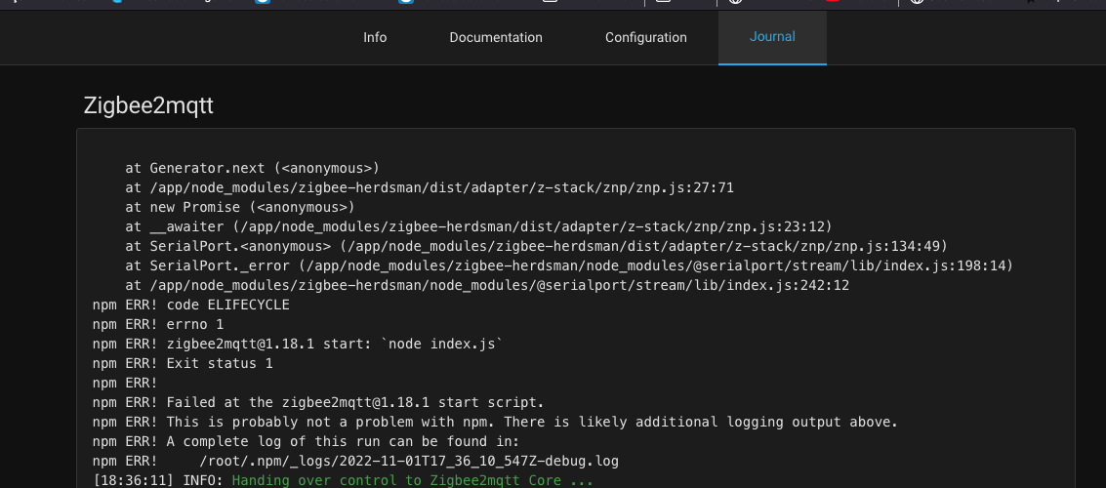Select the Journal tab
This screenshot has height=488, width=1106.
pyautogui.click(x=772, y=37)
